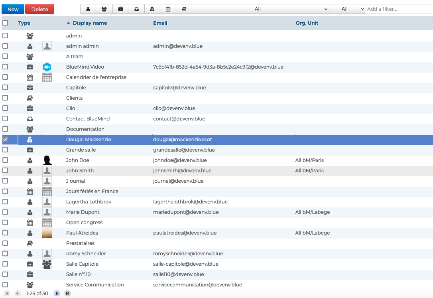Click John Doe's profile photo thumbnail
The width and height of the screenshot is (433, 298).
[47, 160]
